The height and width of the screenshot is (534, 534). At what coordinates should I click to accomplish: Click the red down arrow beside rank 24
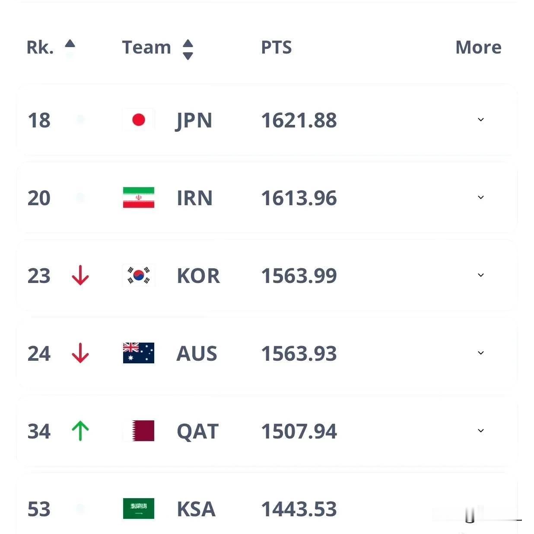[80, 353]
